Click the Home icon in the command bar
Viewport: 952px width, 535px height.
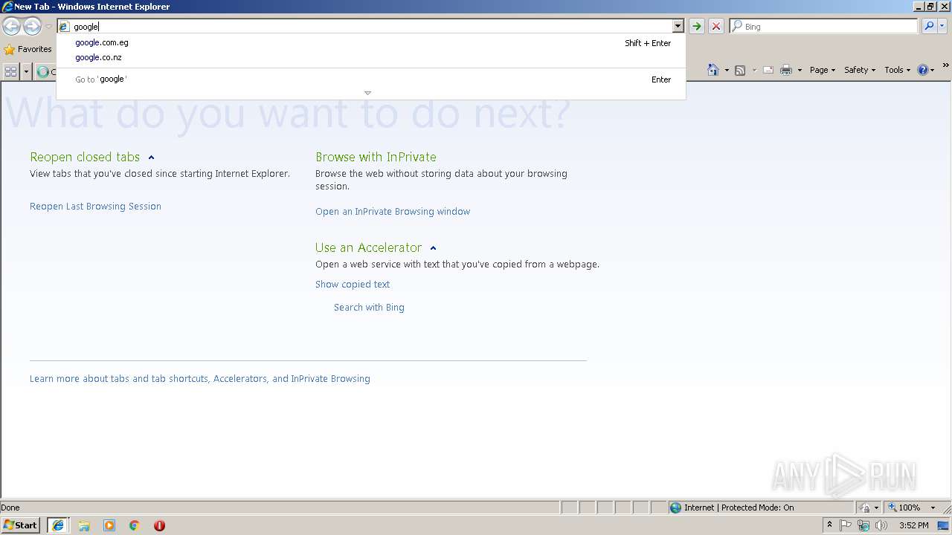tap(713, 70)
